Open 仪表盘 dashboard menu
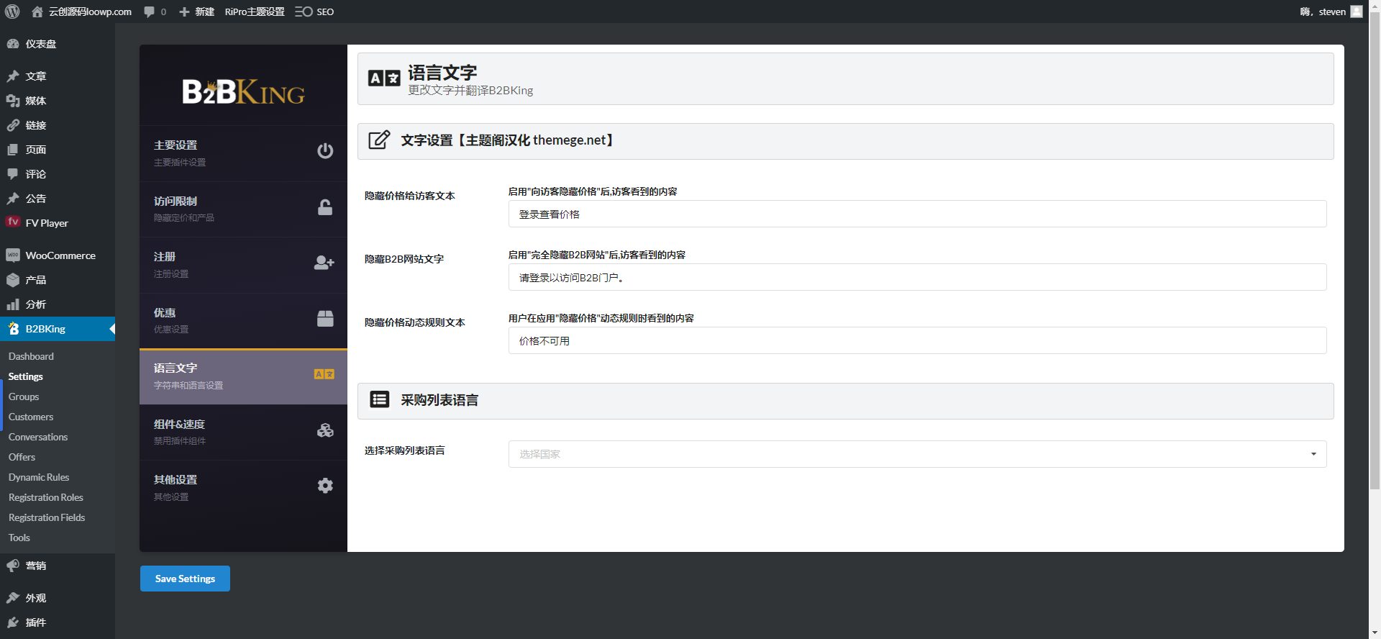 (58, 44)
